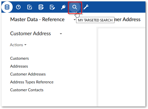Viewport: 148px width, 109px height.
Task: Open the Data models database-pencil icon
Action: pos(41,7)
